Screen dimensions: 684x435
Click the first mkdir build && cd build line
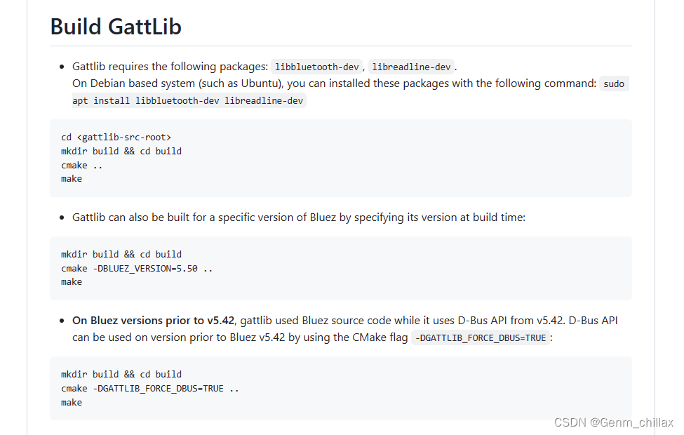[x=121, y=152]
